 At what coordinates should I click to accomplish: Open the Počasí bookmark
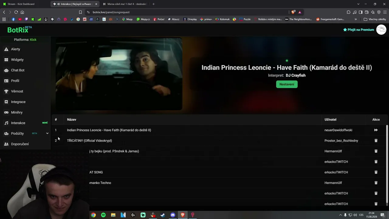(x=159, y=19)
